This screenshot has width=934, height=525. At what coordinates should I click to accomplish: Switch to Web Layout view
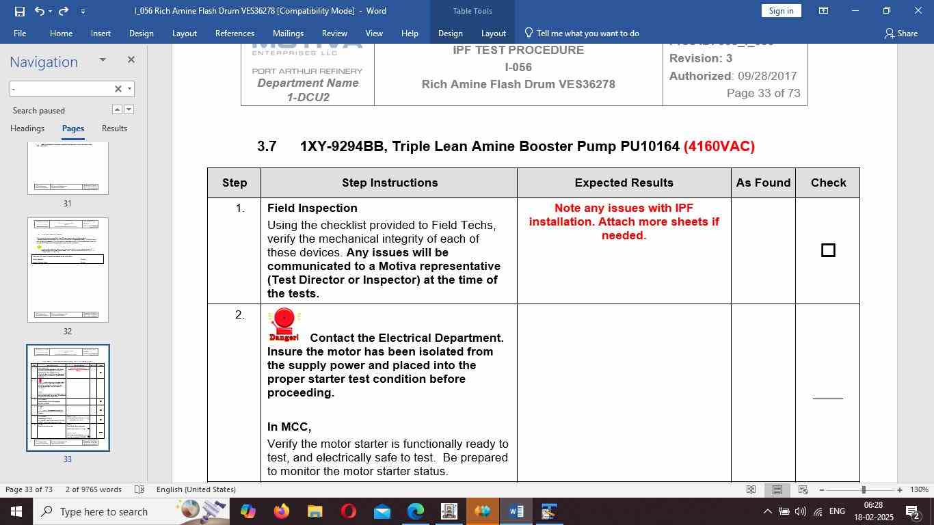point(803,489)
